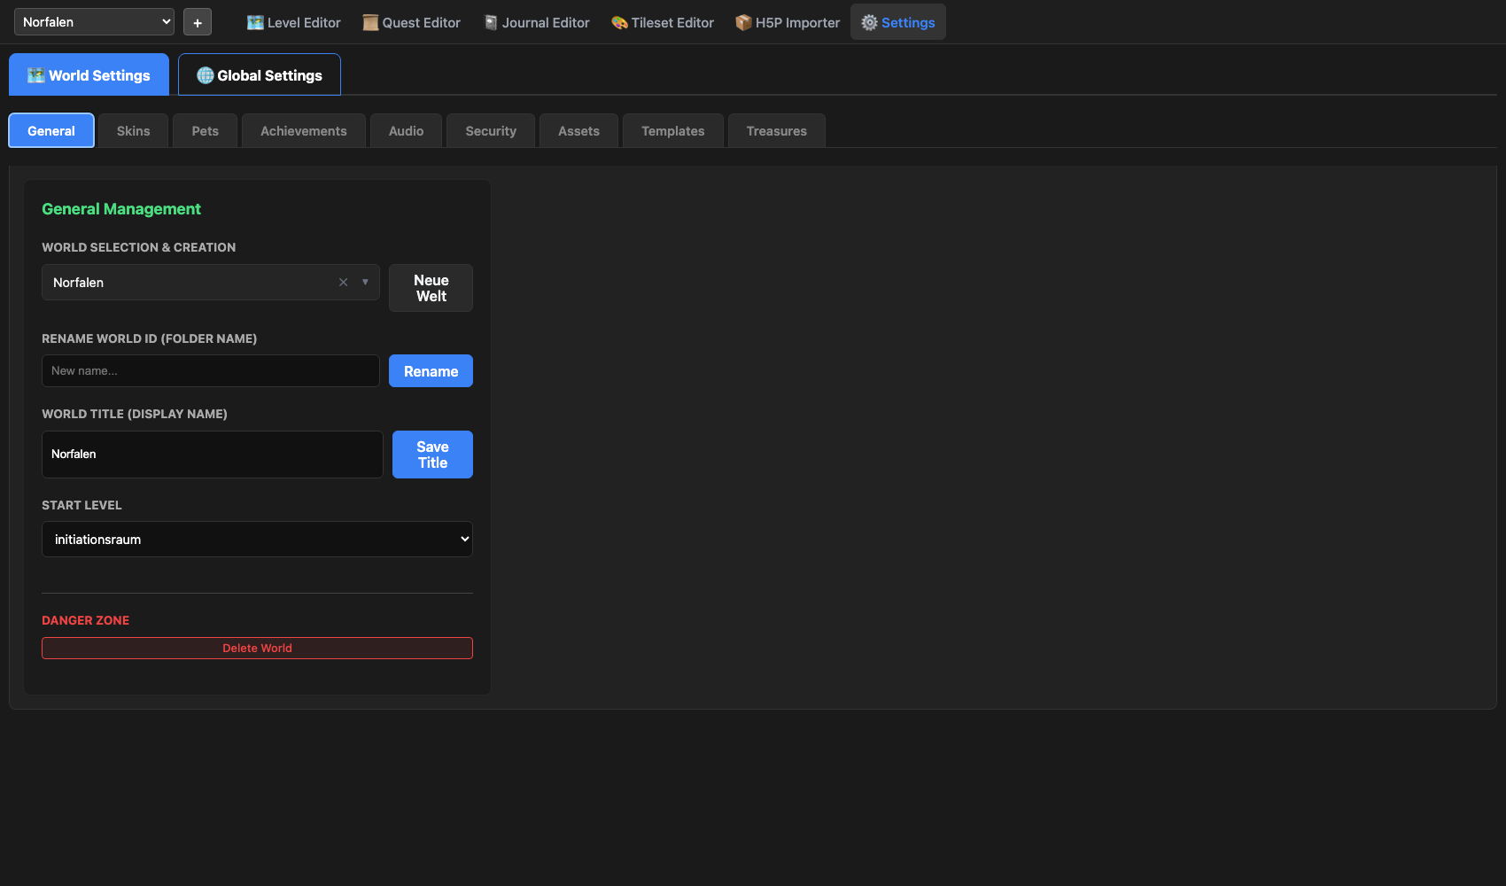Expand the world selection combo box arrow
Image resolution: width=1506 pixels, height=886 pixels.
click(365, 283)
